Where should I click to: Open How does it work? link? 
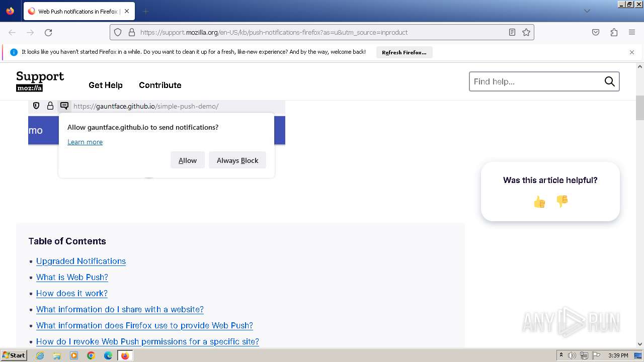tap(72, 293)
